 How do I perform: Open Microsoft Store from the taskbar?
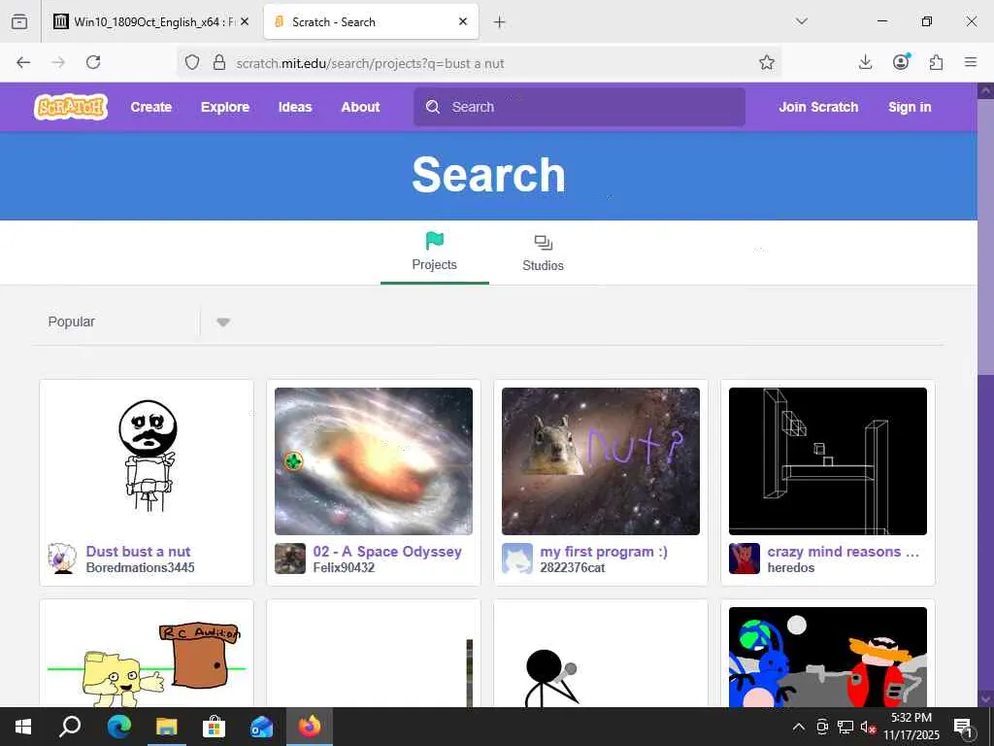(x=214, y=727)
